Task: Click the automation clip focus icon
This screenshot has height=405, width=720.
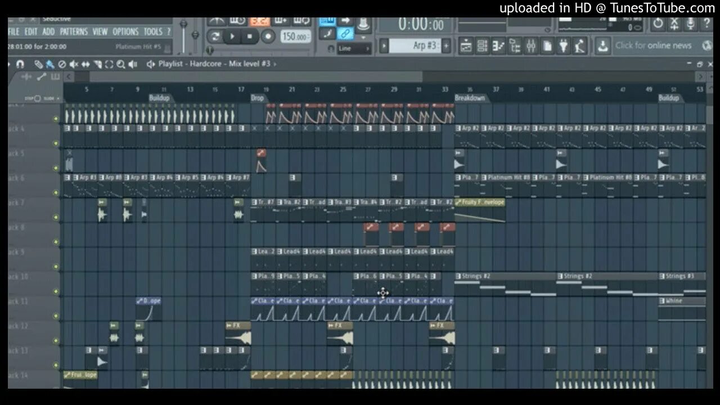Action: click(x=42, y=76)
